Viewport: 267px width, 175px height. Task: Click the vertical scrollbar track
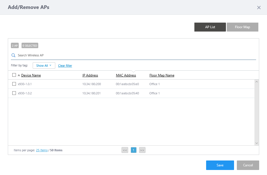257,112
